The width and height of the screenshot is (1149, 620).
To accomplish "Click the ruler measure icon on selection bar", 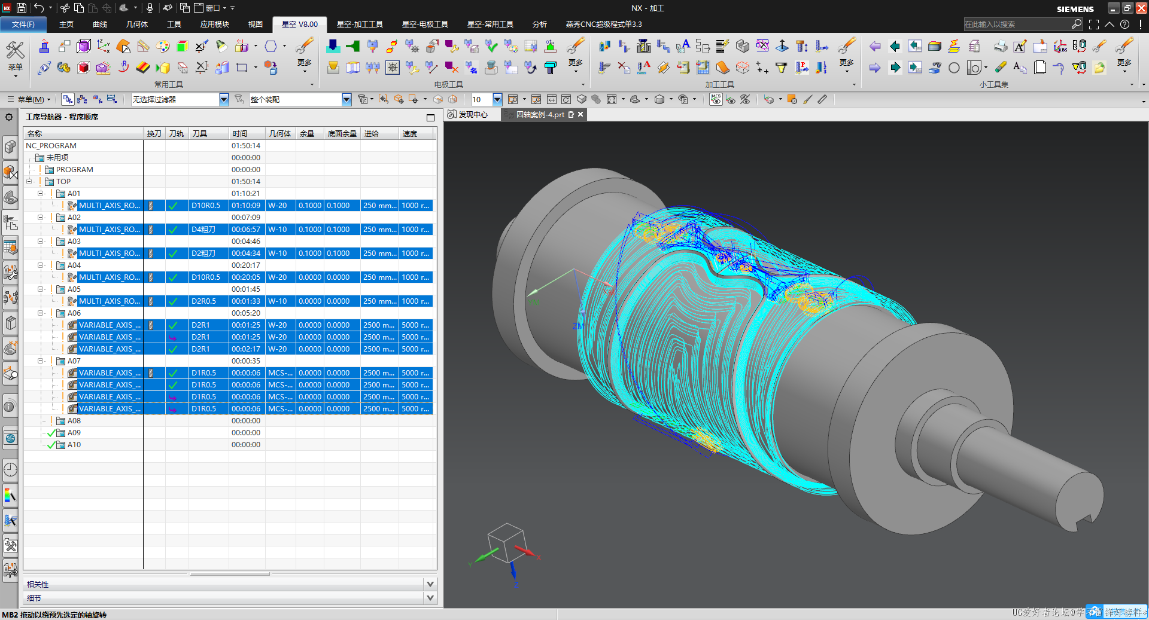I will click(x=822, y=99).
